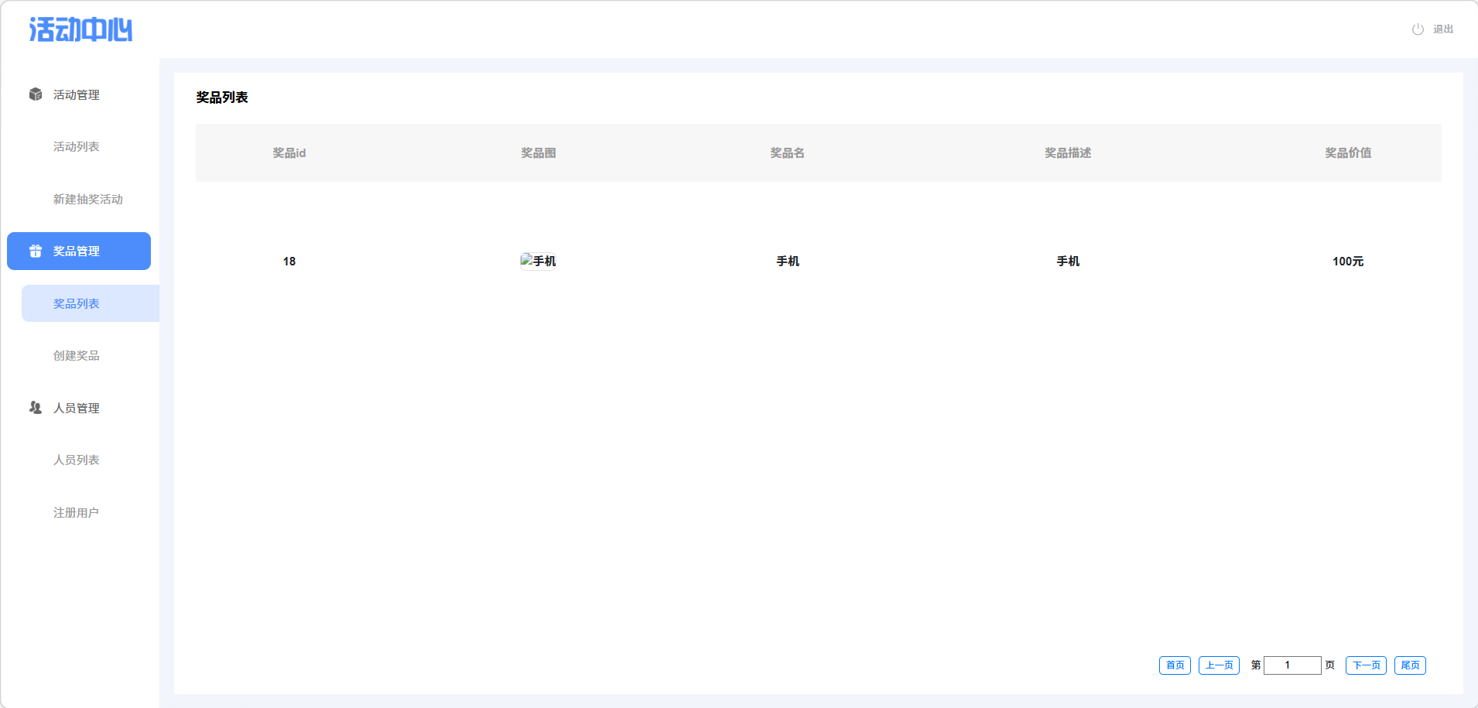This screenshot has height=708, width=1478.
Task: Select the 奖品管理 menu section
Action: 79,251
